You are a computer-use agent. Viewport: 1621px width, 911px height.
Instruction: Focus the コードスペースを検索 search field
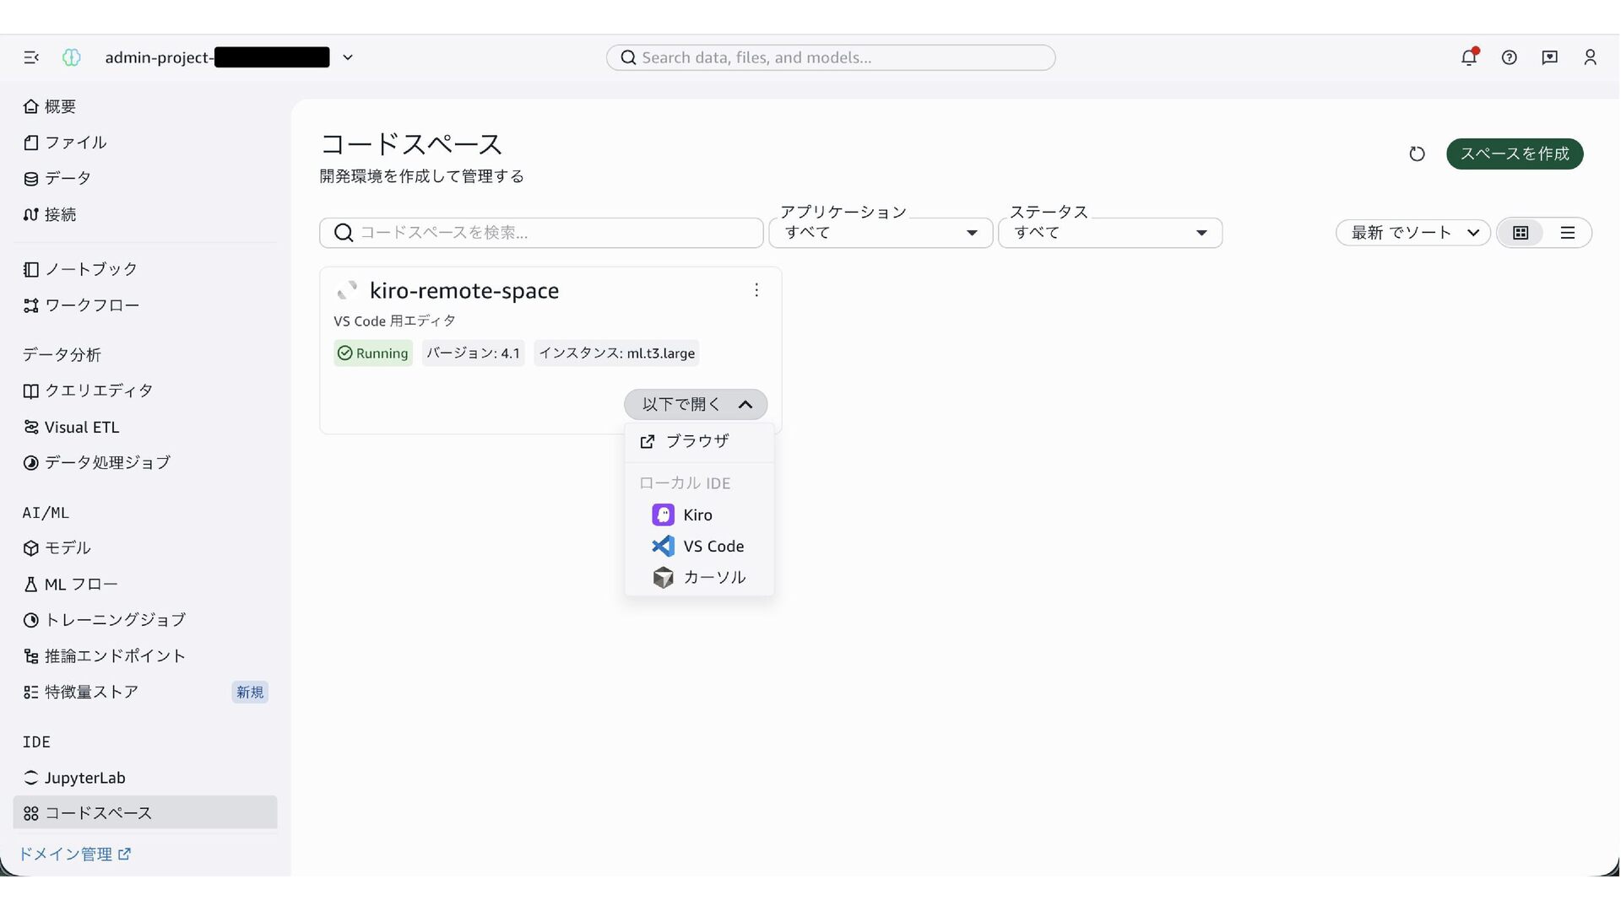(541, 233)
